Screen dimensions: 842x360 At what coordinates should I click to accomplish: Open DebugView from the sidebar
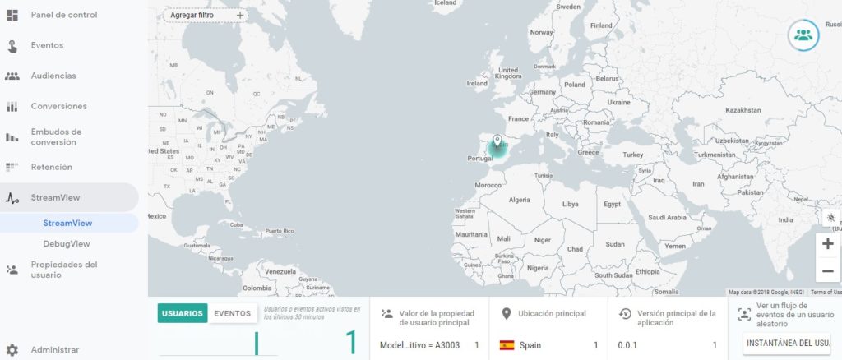(x=67, y=244)
